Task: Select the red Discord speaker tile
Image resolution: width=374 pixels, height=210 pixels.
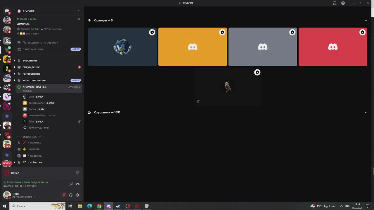Action: click(x=333, y=47)
